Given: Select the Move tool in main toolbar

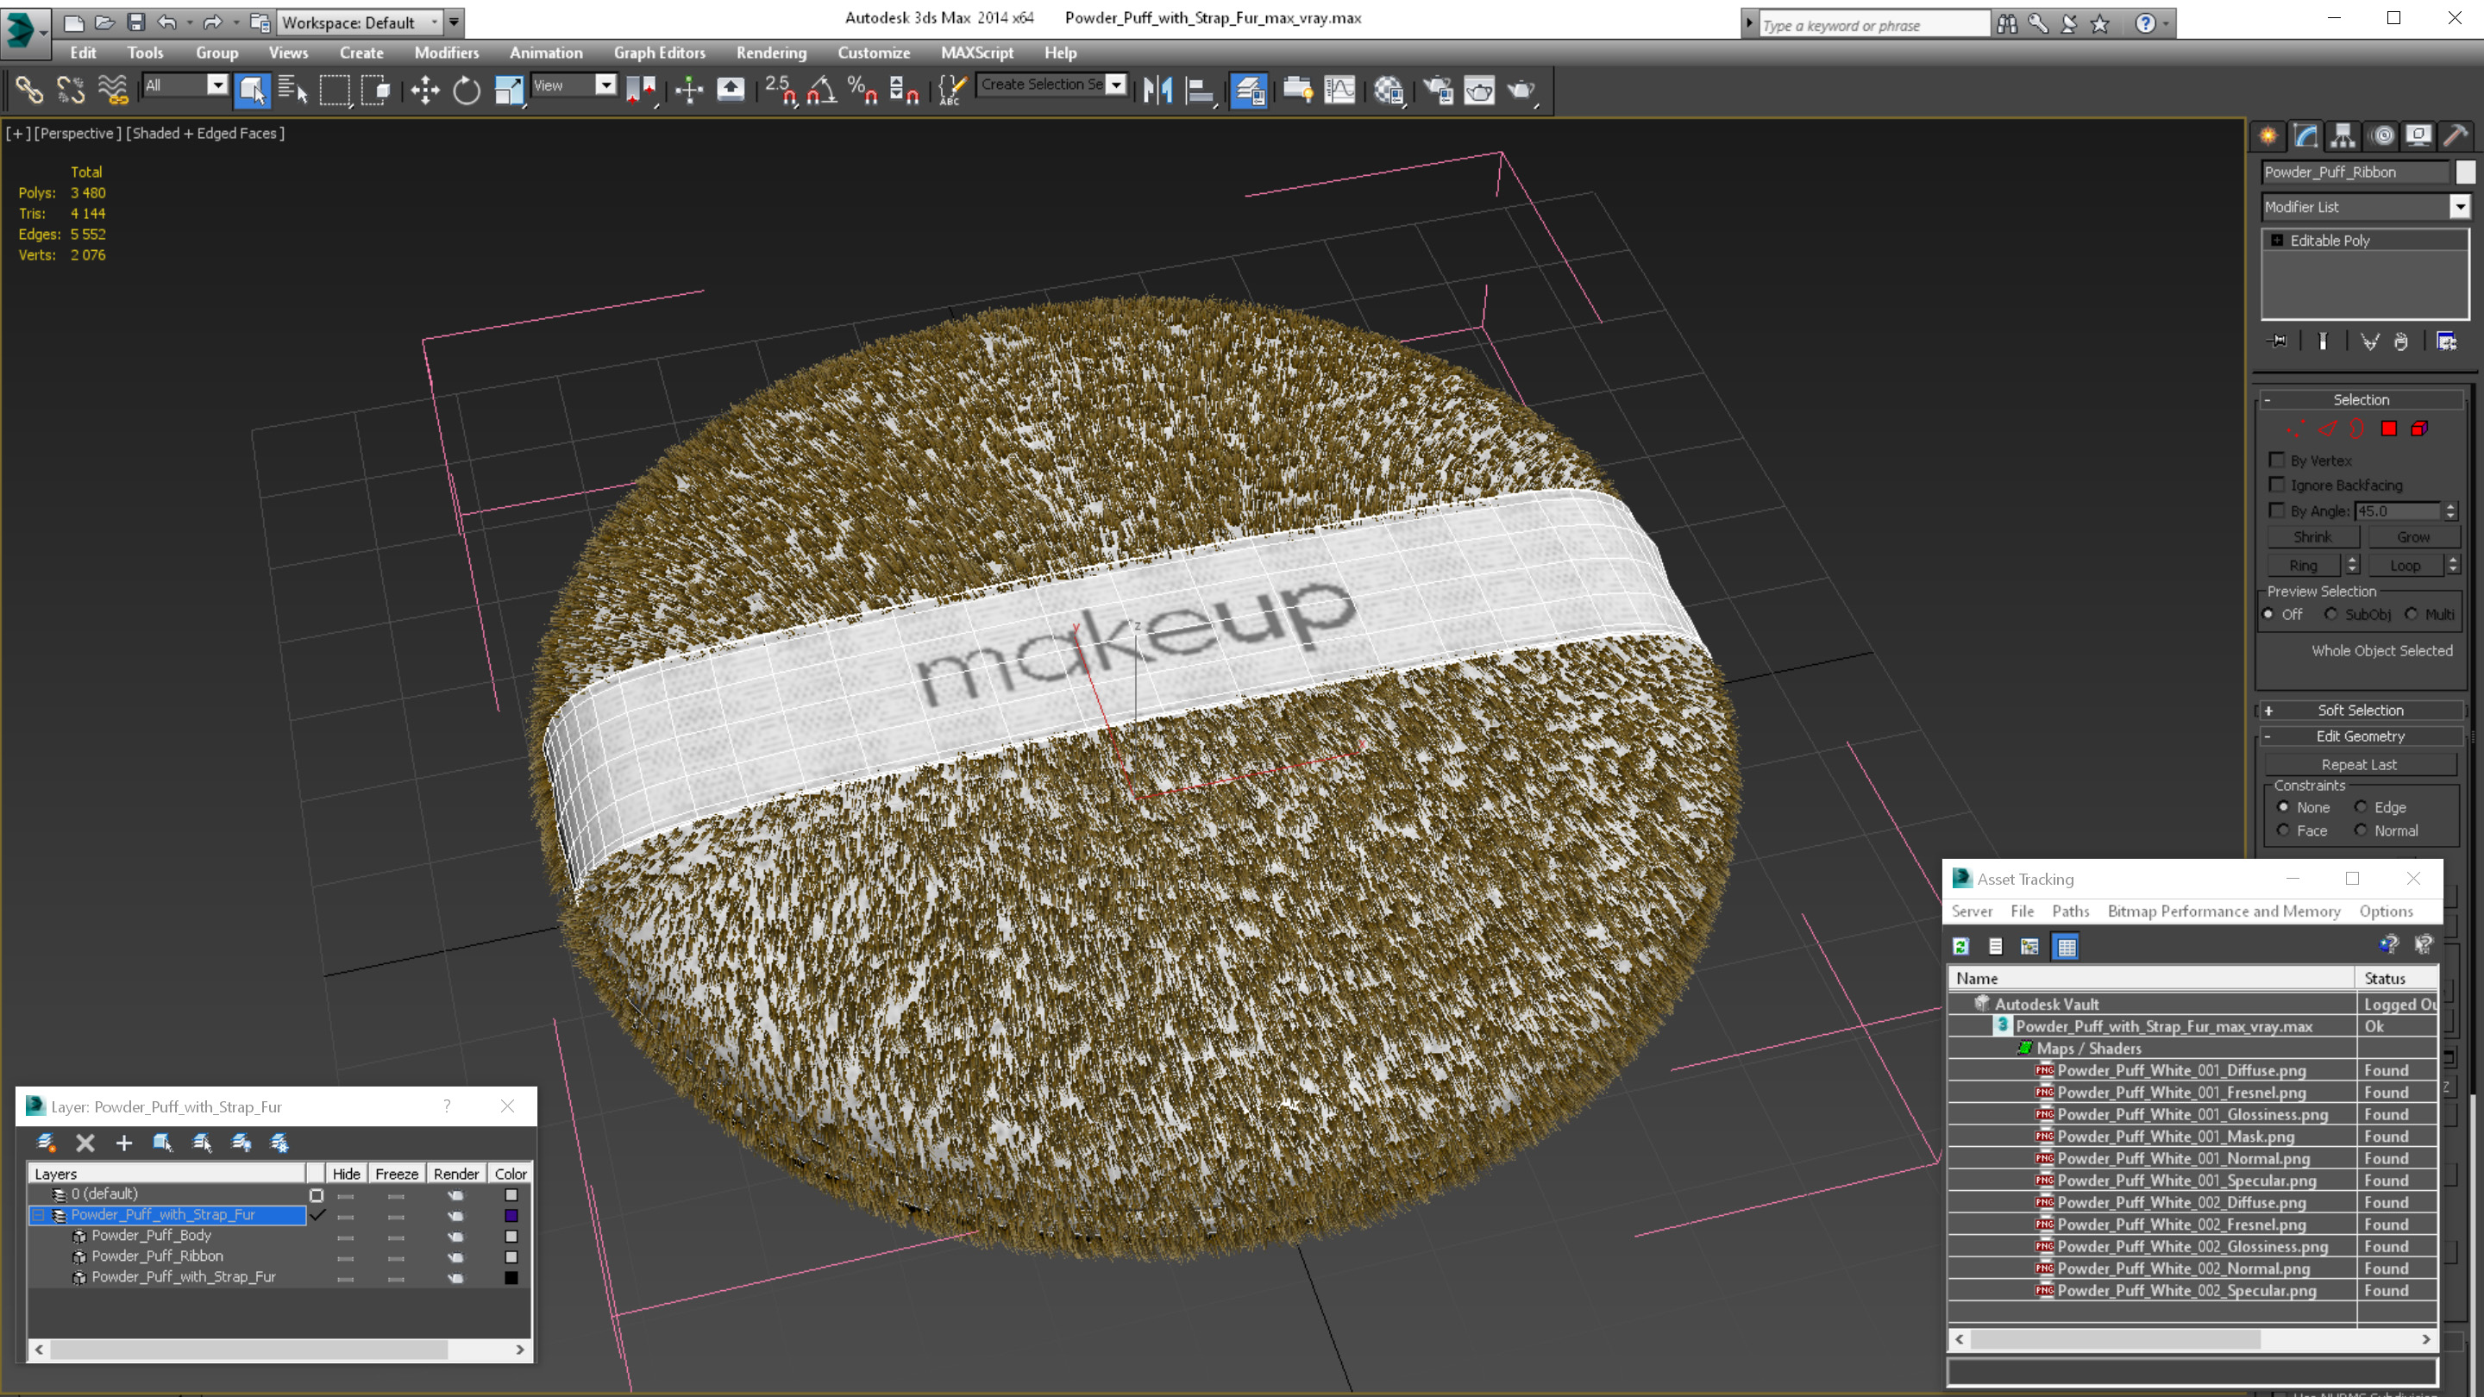Looking at the screenshot, I should click(424, 91).
